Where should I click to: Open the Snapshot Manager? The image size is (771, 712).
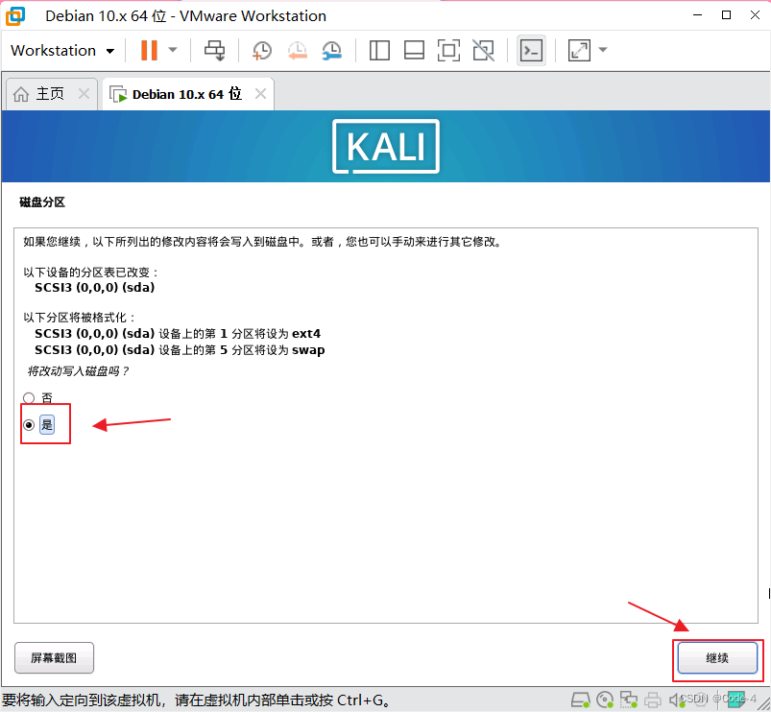332,50
